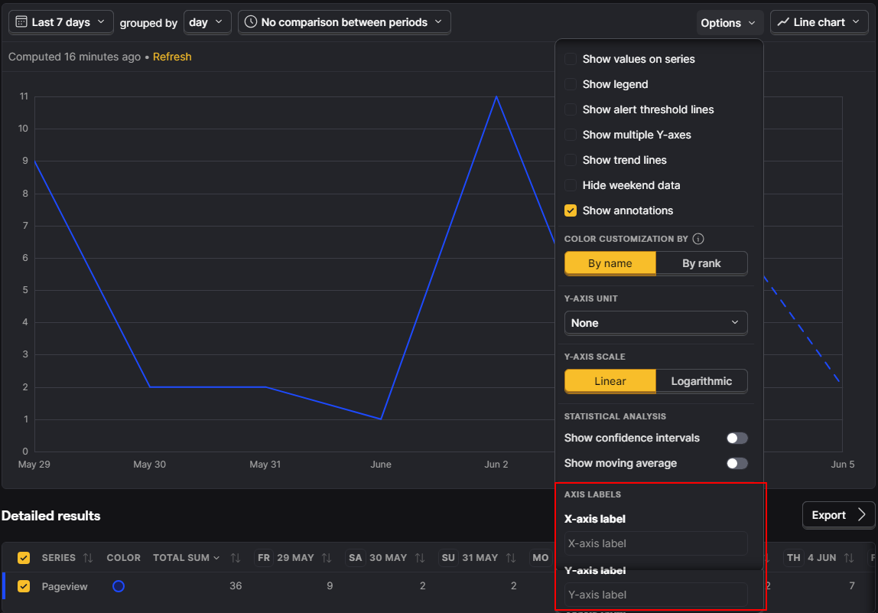Open the grouped by day interval dropdown
This screenshot has width=878, height=613.
pos(207,22)
